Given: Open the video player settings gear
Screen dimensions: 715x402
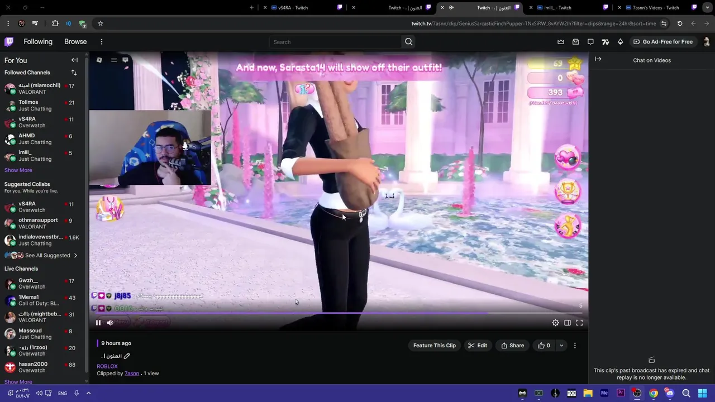Looking at the screenshot, I should point(555,323).
